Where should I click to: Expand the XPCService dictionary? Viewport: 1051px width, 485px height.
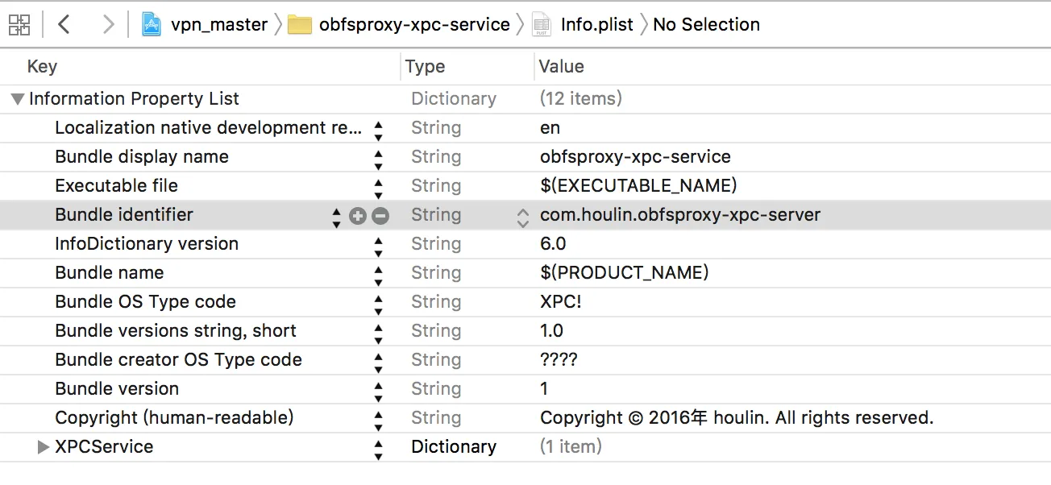tap(44, 447)
